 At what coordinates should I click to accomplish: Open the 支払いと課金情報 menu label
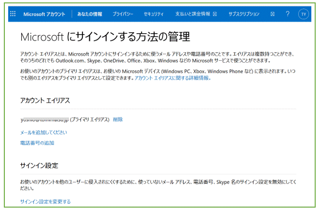tap(193, 14)
